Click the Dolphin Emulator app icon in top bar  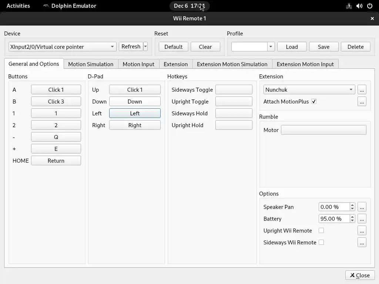click(x=46, y=6)
